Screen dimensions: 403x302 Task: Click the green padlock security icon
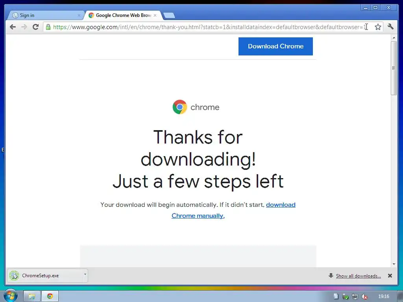click(x=48, y=27)
